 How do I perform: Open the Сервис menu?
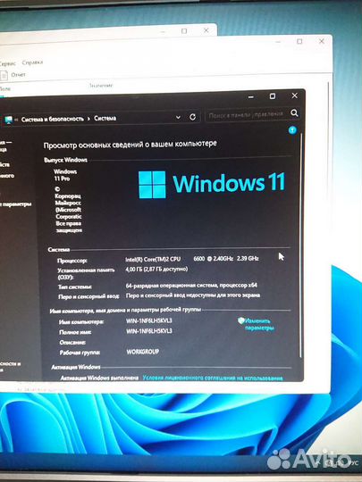coord(7,63)
